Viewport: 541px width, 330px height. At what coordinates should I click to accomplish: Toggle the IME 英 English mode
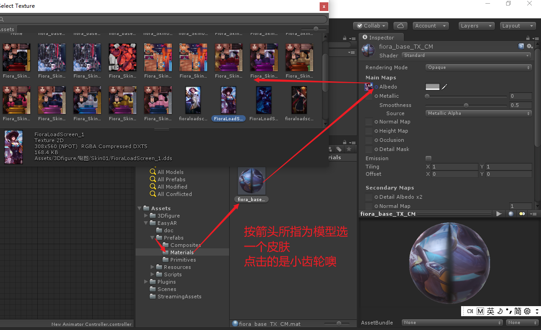pos(490,311)
